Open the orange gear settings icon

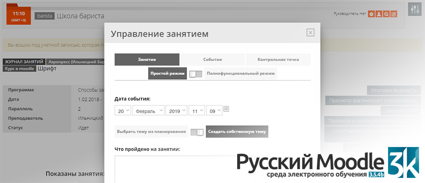click(x=371, y=14)
